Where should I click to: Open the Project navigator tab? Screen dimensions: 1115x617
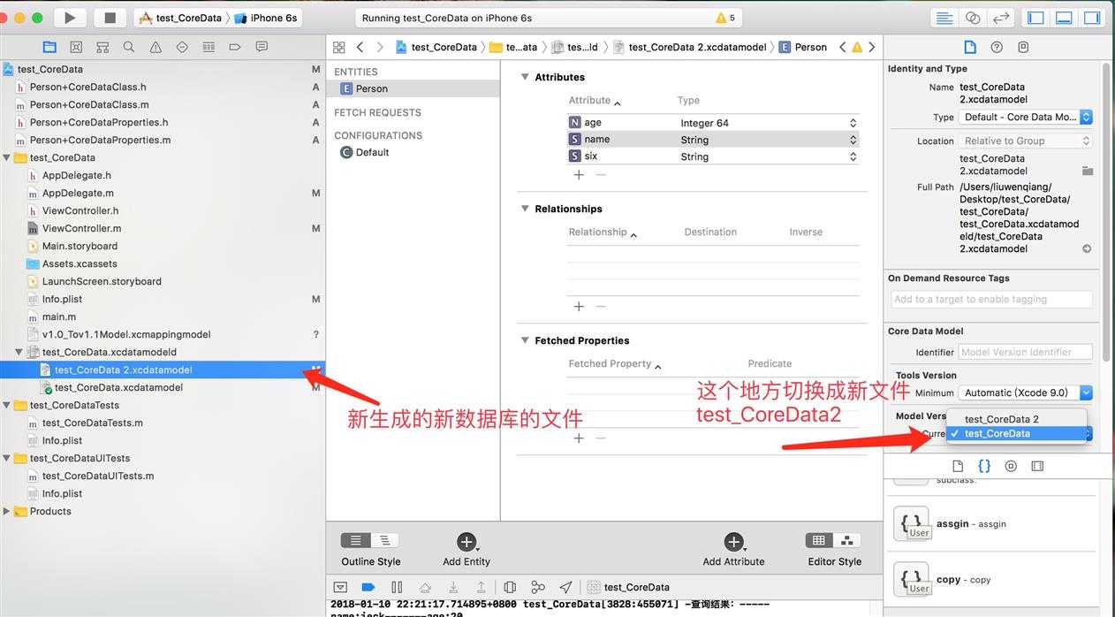tap(49, 47)
